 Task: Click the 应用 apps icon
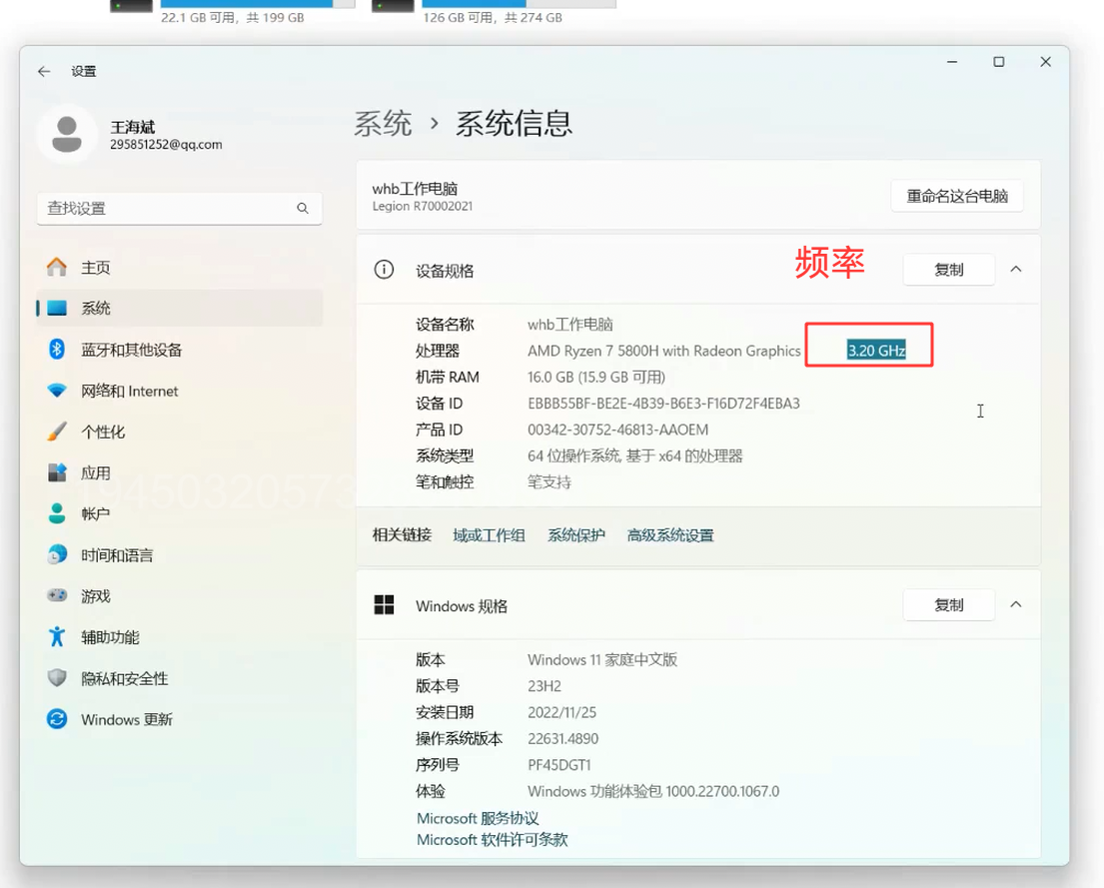57,472
